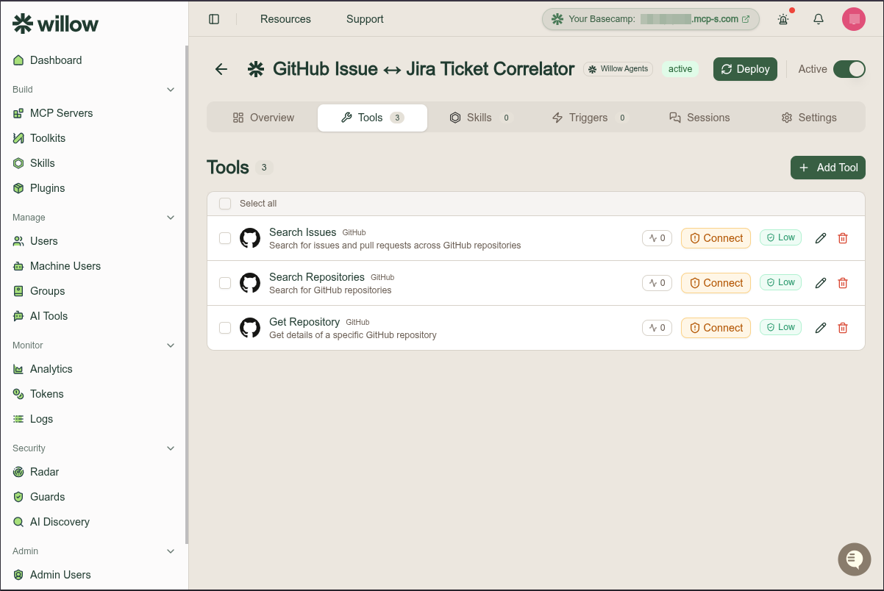This screenshot has width=884, height=591.
Task: Delete the Search Issues tool
Action: [x=843, y=238]
